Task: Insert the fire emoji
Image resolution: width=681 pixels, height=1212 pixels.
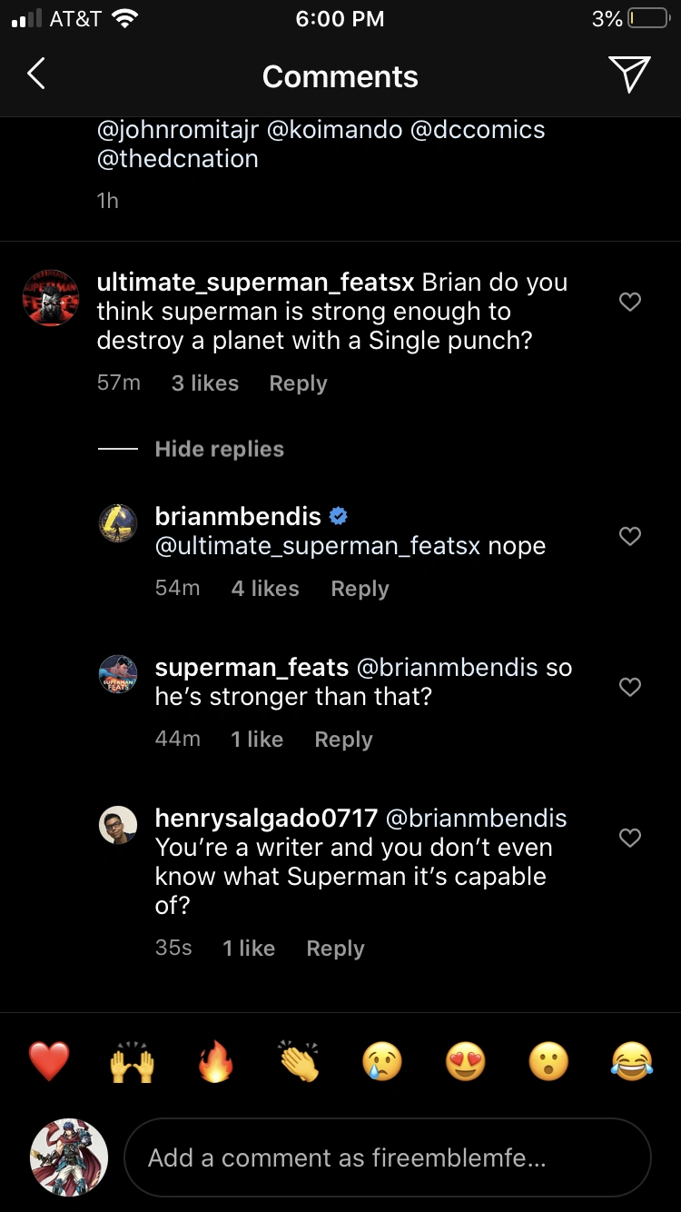Action: pos(215,1061)
